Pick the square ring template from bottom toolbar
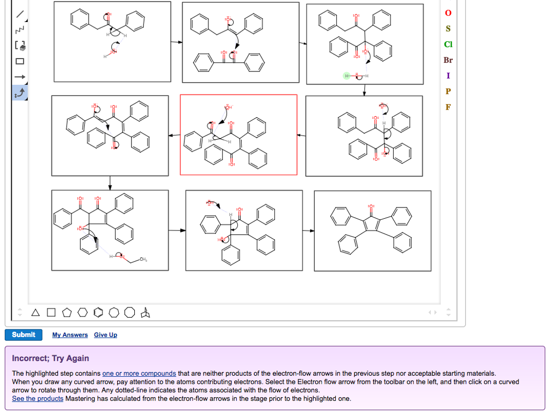 (x=51, y=312)
